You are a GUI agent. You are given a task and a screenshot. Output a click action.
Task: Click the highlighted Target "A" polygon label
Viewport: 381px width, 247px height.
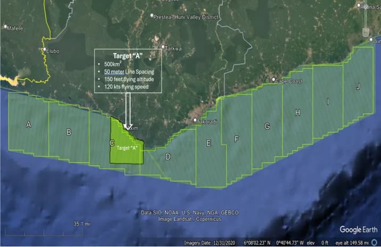[x=127, y=148]
